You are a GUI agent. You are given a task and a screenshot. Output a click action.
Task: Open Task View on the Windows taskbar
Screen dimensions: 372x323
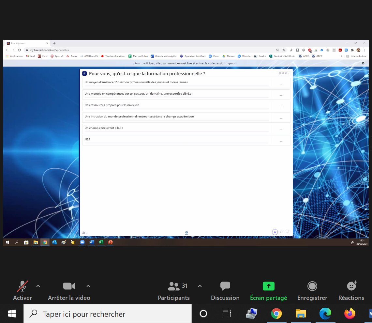tap(227, 314)
